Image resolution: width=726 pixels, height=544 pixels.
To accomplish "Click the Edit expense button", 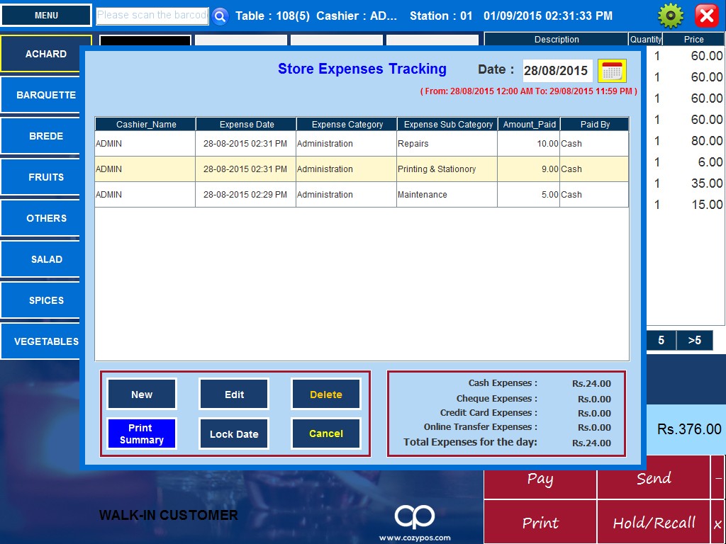I will [x=234, y=395].
